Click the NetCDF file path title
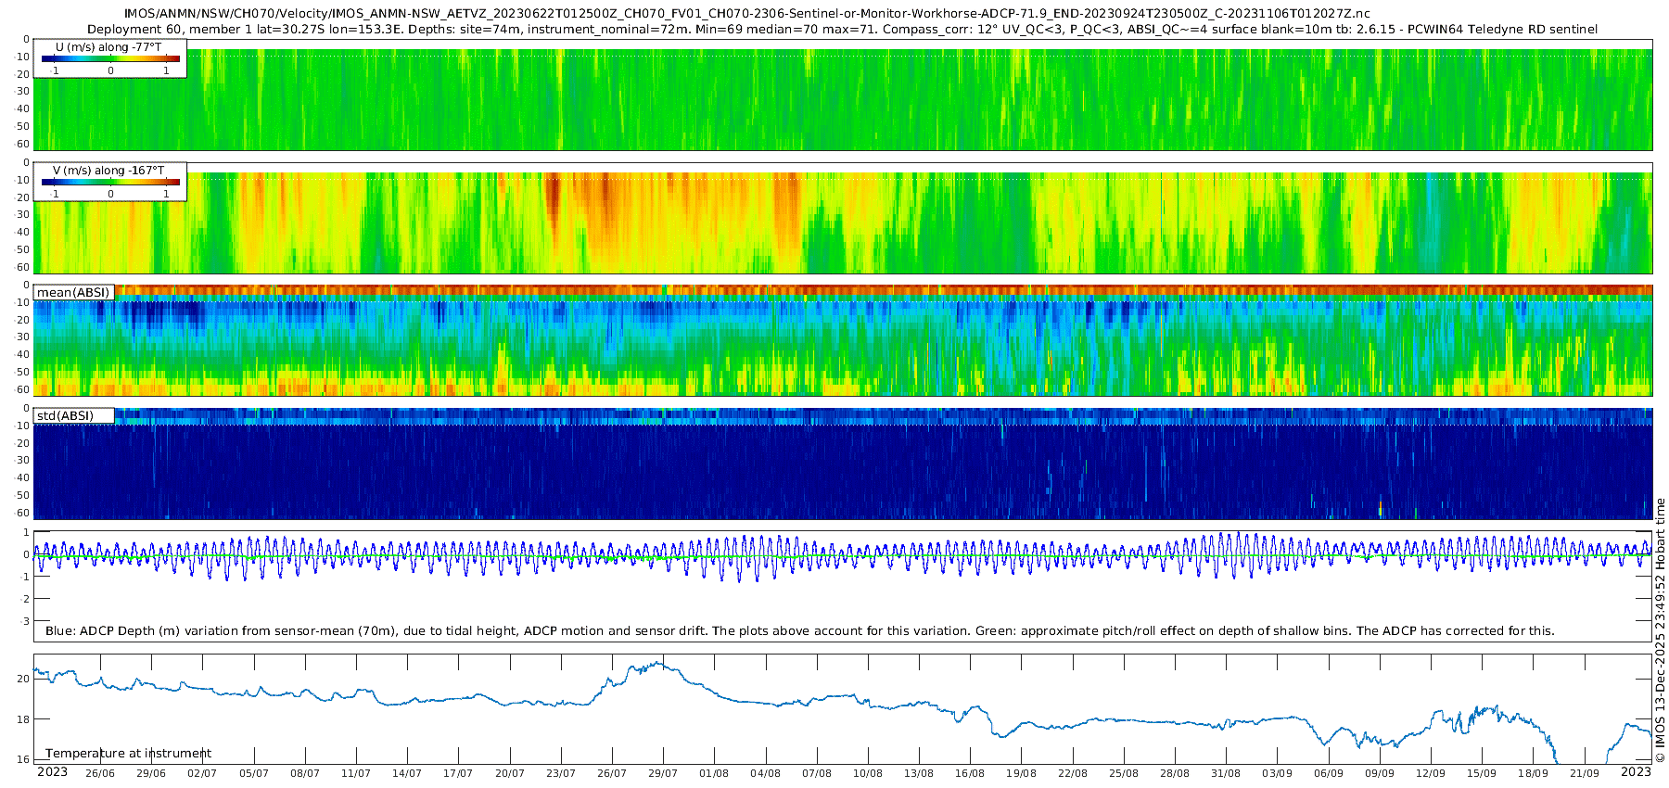The height and width of the screenshot is (788, 1669). point(746,14)
